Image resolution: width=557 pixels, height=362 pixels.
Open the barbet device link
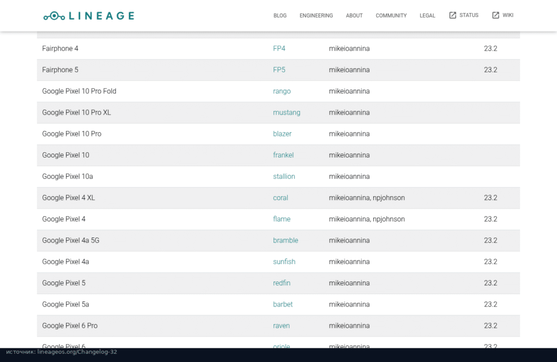click(x=283, y=304)
